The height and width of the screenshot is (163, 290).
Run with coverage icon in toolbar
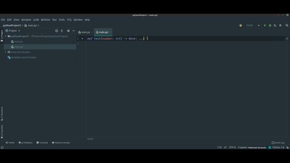click(275, 25)
